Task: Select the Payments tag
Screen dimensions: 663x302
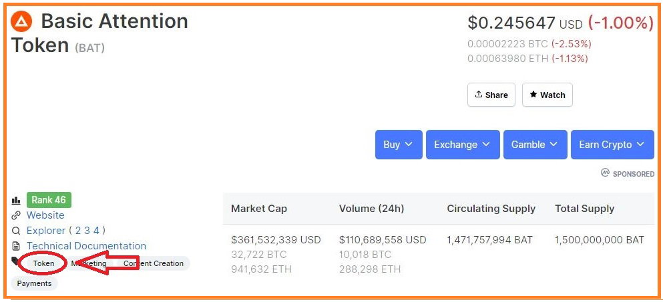Action: click(34, 283)
